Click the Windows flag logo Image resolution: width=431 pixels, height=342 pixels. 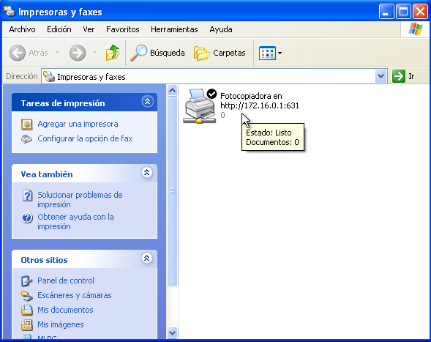pos(416,29)
